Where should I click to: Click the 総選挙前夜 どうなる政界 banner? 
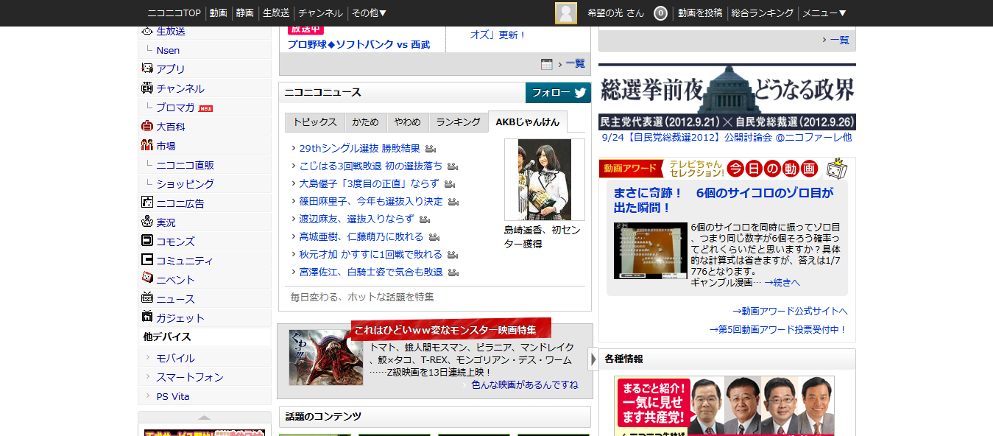pyautogui.click(x=727, y=97)
